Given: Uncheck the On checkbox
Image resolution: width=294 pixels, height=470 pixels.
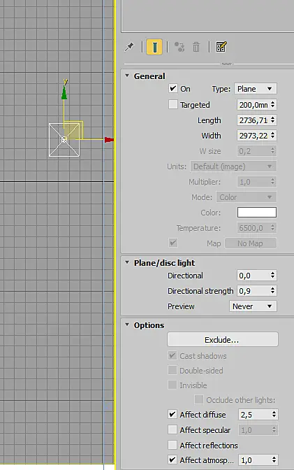Looking at the screenshot, I should [x=173, y=88].
